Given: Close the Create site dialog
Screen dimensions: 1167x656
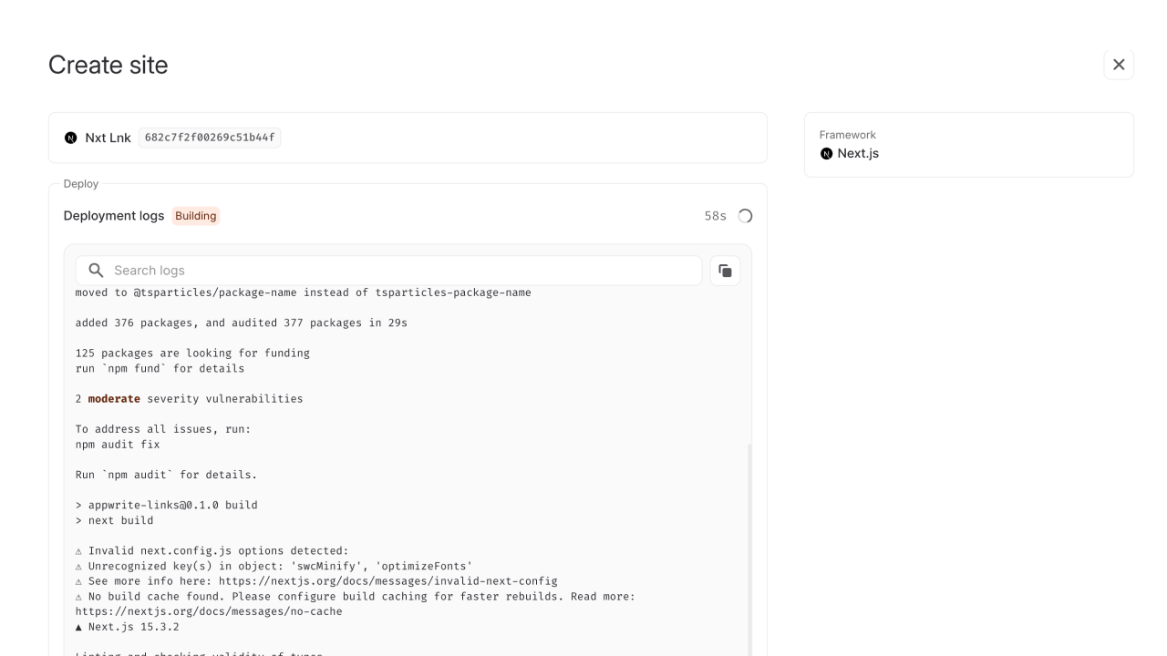Looking at the screenshot, I should tap(1119, 65).
